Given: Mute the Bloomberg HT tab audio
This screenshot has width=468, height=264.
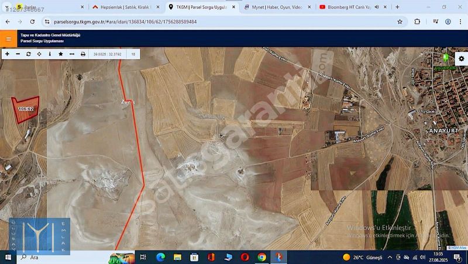Looking at the screenshot, I should pyautogui.click(x=376, y=7).
